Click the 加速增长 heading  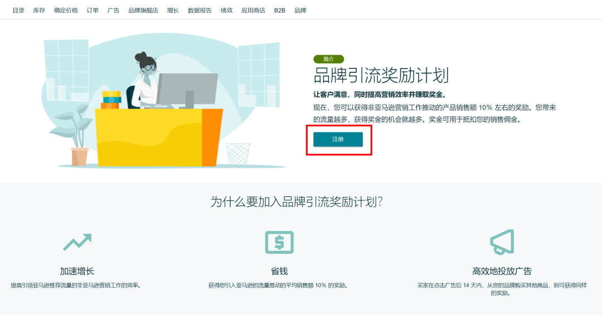[x=77, y=272]
